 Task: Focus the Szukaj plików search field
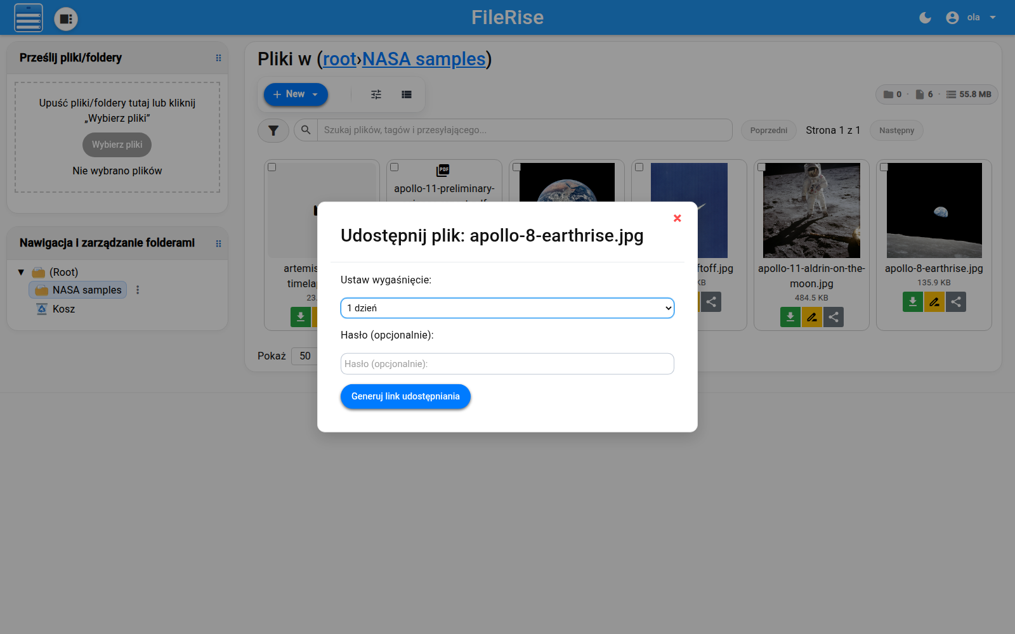coord(525,130)
